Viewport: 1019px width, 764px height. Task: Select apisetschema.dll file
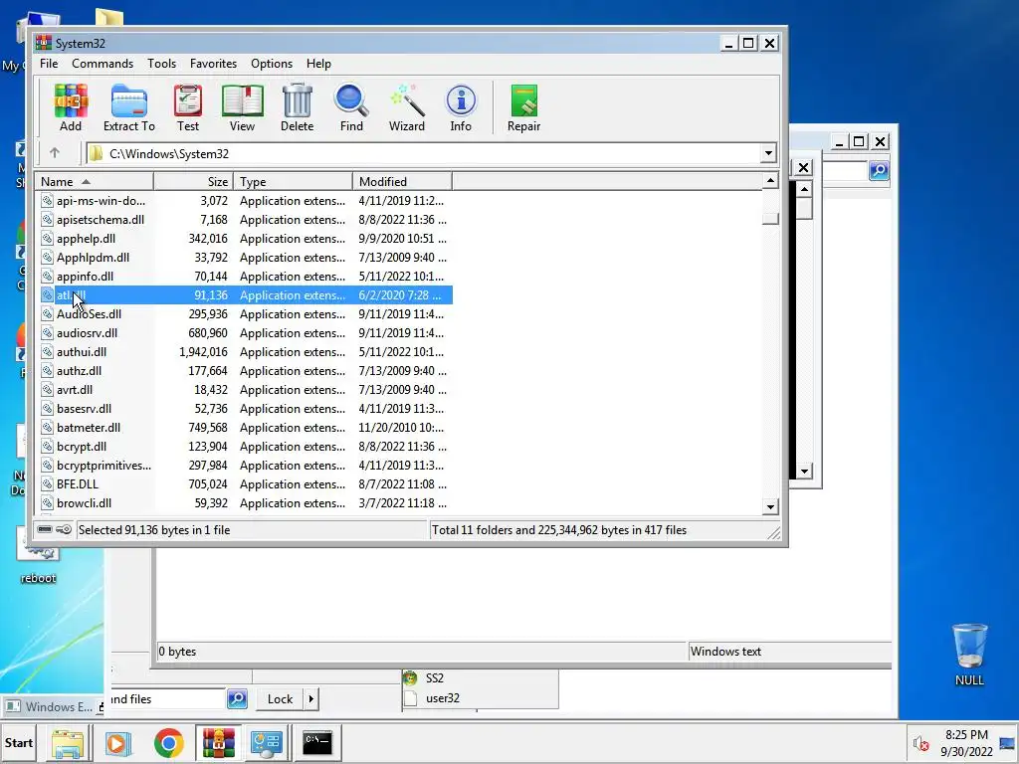[x=245, y=220]
